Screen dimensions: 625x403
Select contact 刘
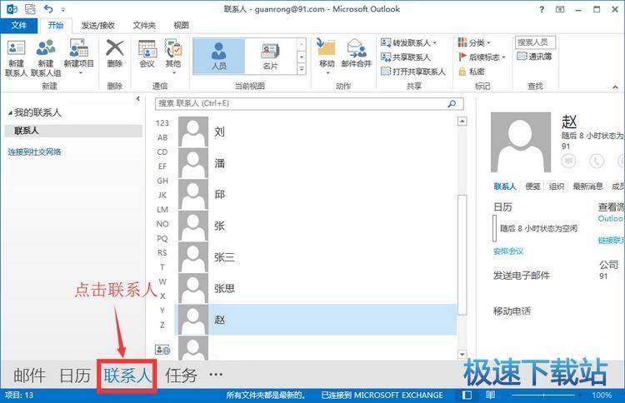tap(317, 132)
